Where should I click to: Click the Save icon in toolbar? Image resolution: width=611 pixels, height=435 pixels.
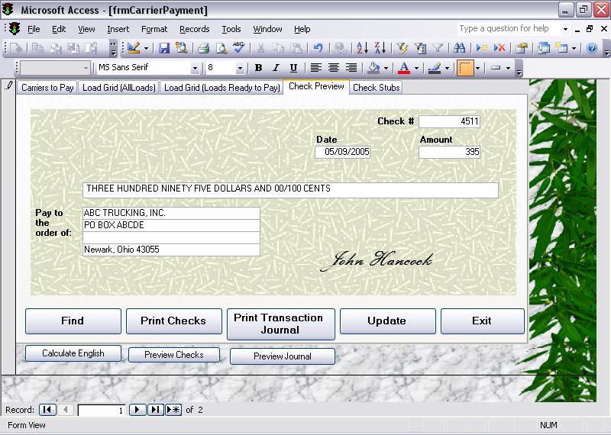click(164, 48)
